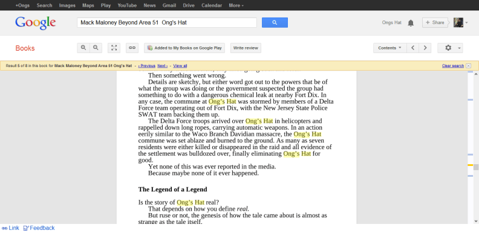This screenshot has height=233, width=479.
Task: Click the vertical scrollbar thumb
Action: tap(476, 167)
